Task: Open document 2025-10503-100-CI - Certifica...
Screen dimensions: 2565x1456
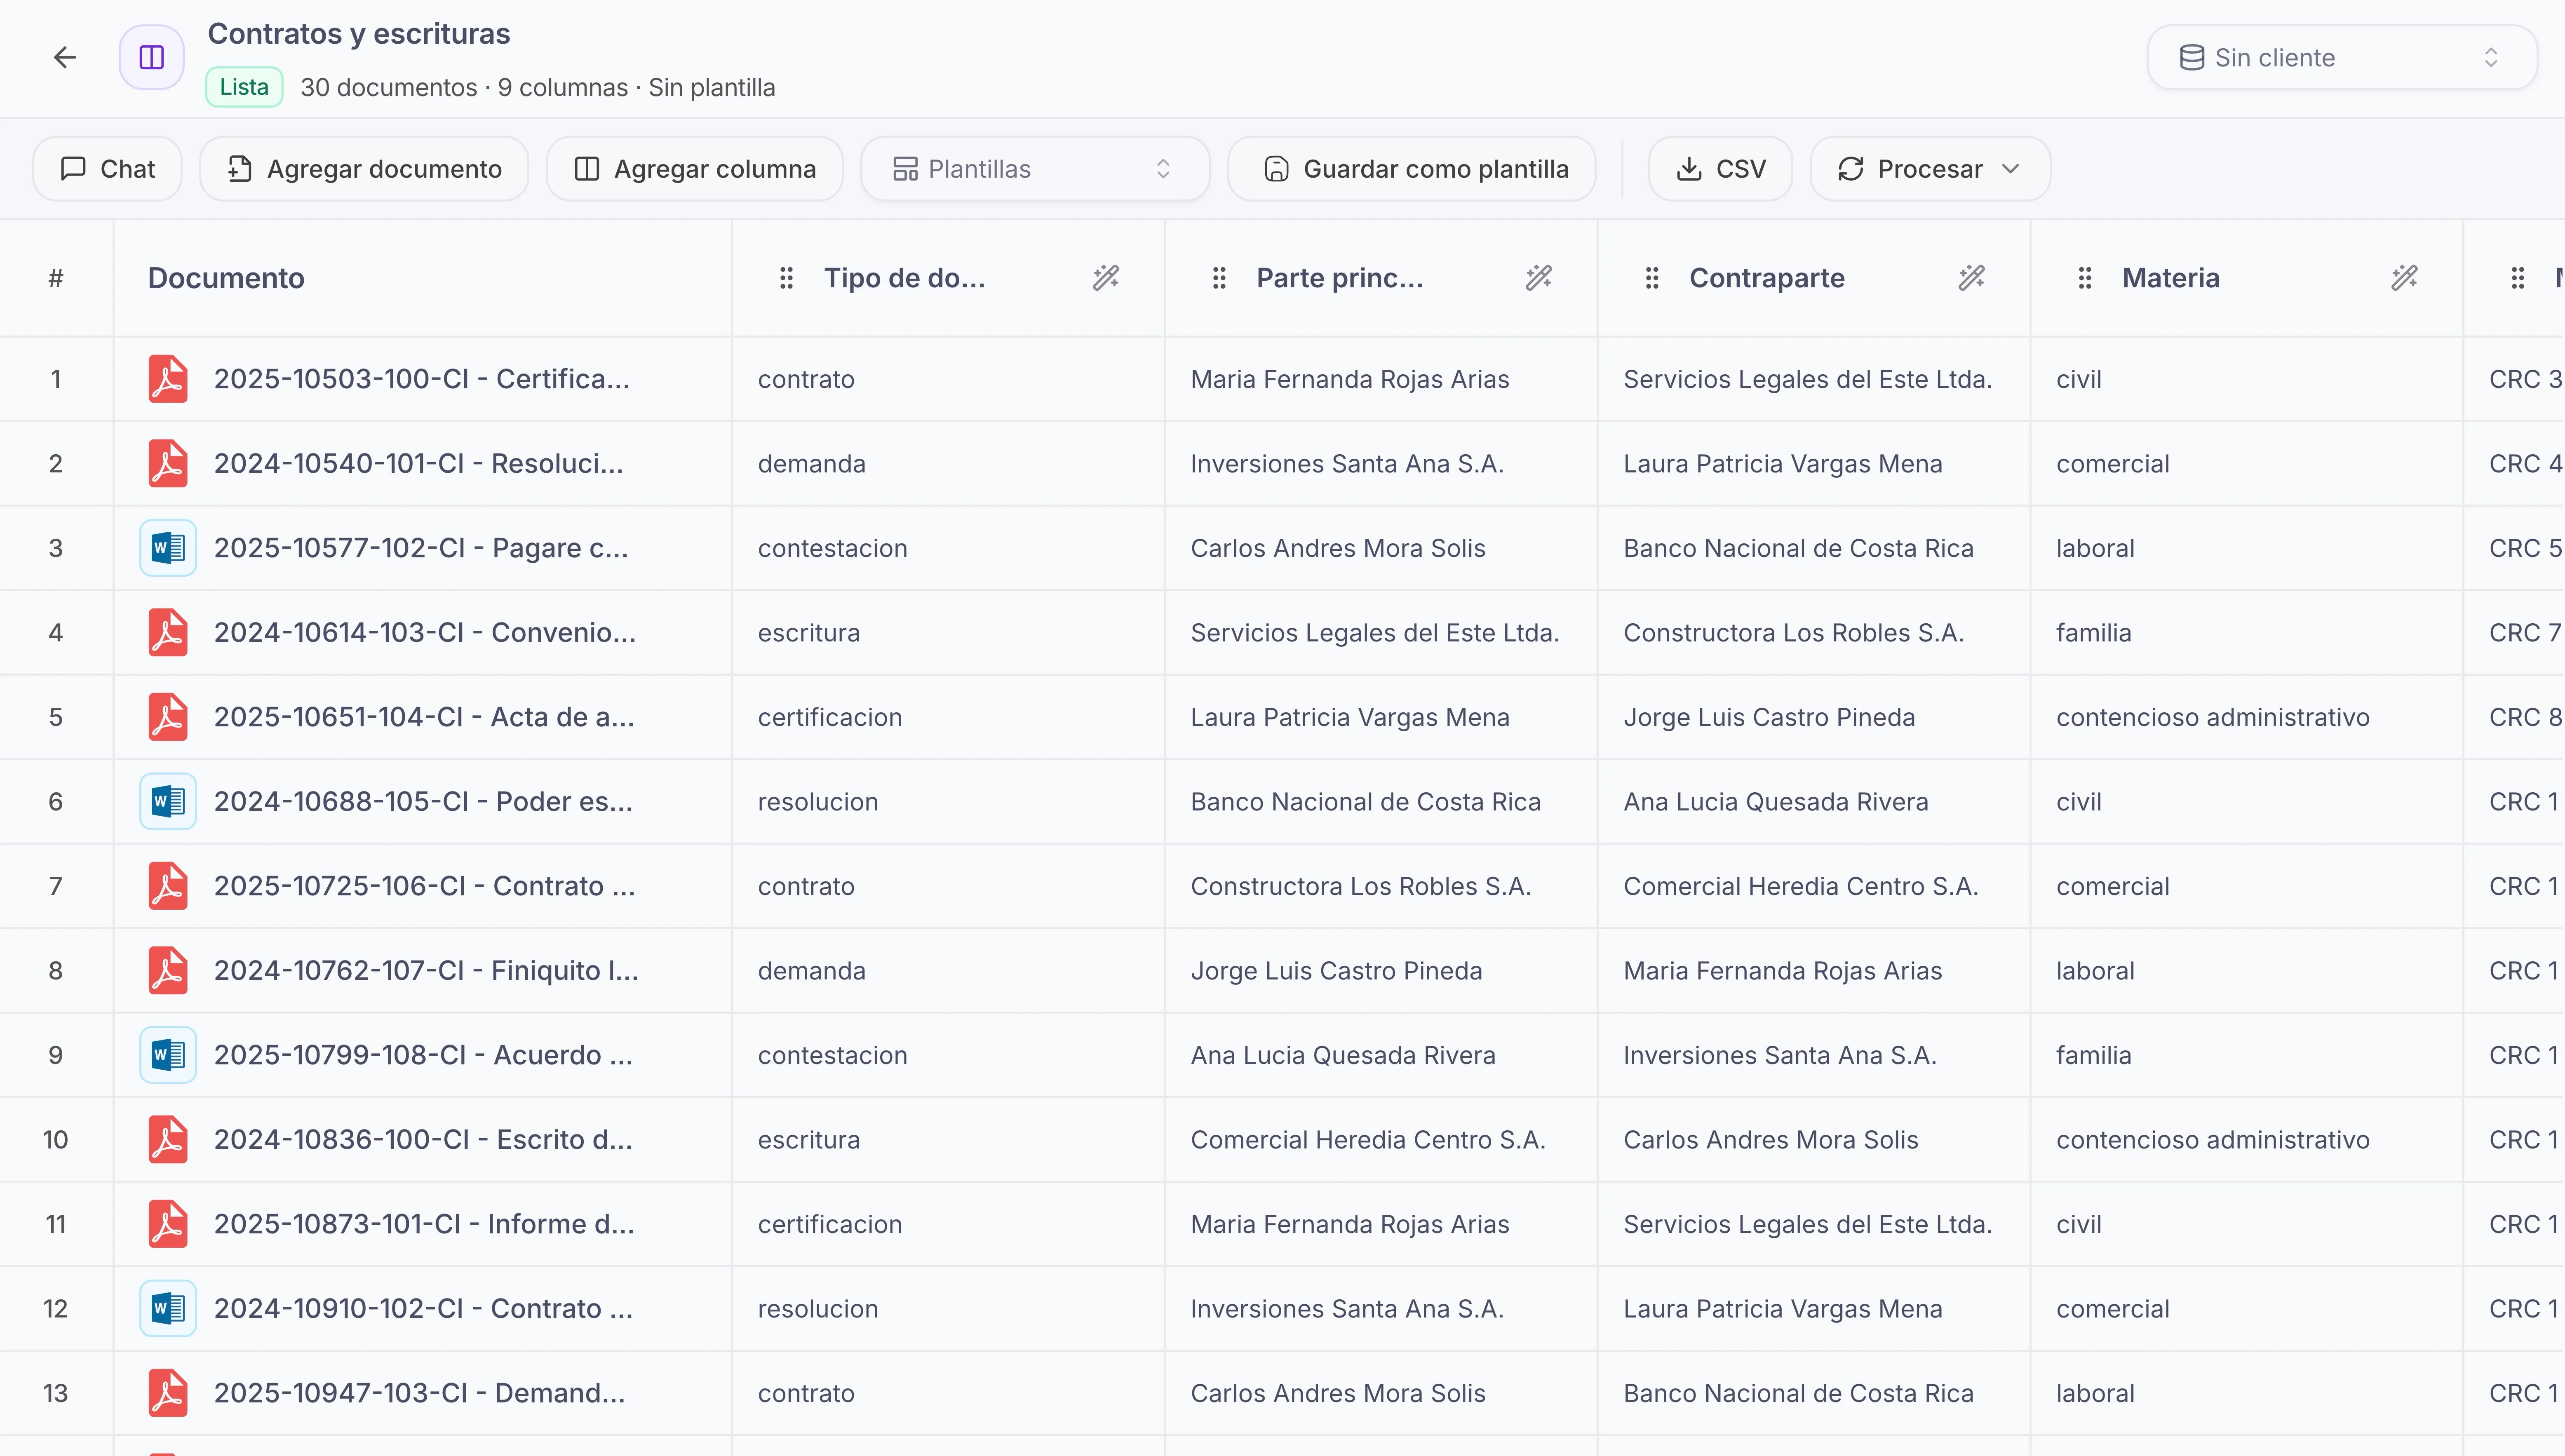Action: tap(422, 379)
